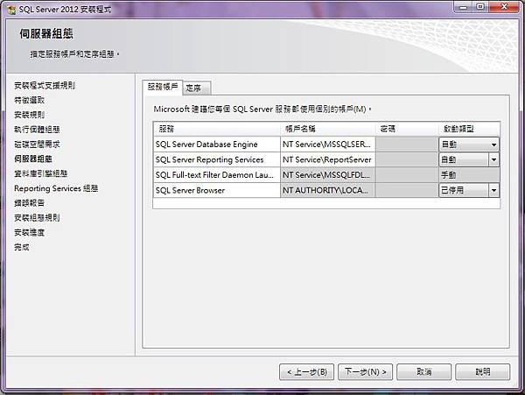
Task: Select 安裝組態規則 step in sidebar
Action: [x=37, y=218]
